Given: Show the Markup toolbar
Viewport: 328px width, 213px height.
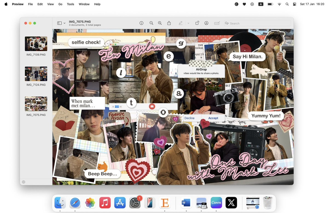Looking at the screenshot, I should (206, 23).
